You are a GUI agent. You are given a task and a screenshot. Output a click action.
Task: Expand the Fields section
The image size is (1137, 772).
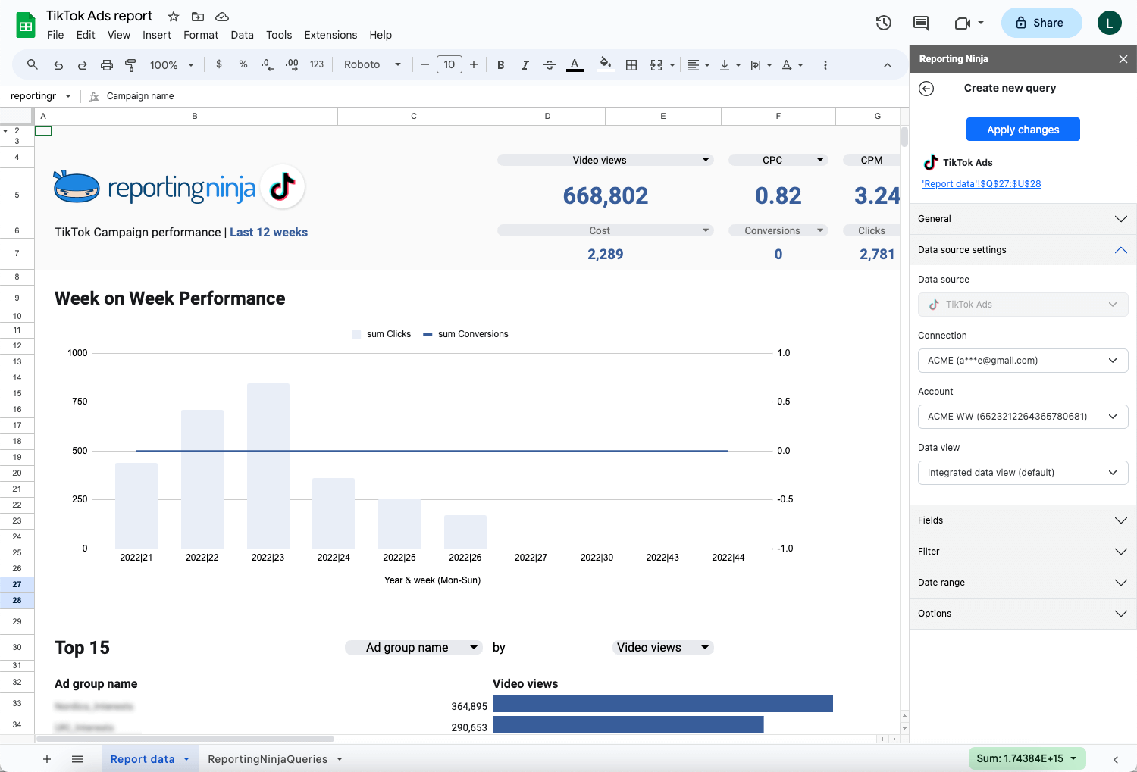coord(1023,520)
